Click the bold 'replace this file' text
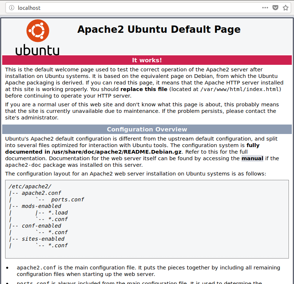This screenshot has height=284, width=294. coord(144,89)
